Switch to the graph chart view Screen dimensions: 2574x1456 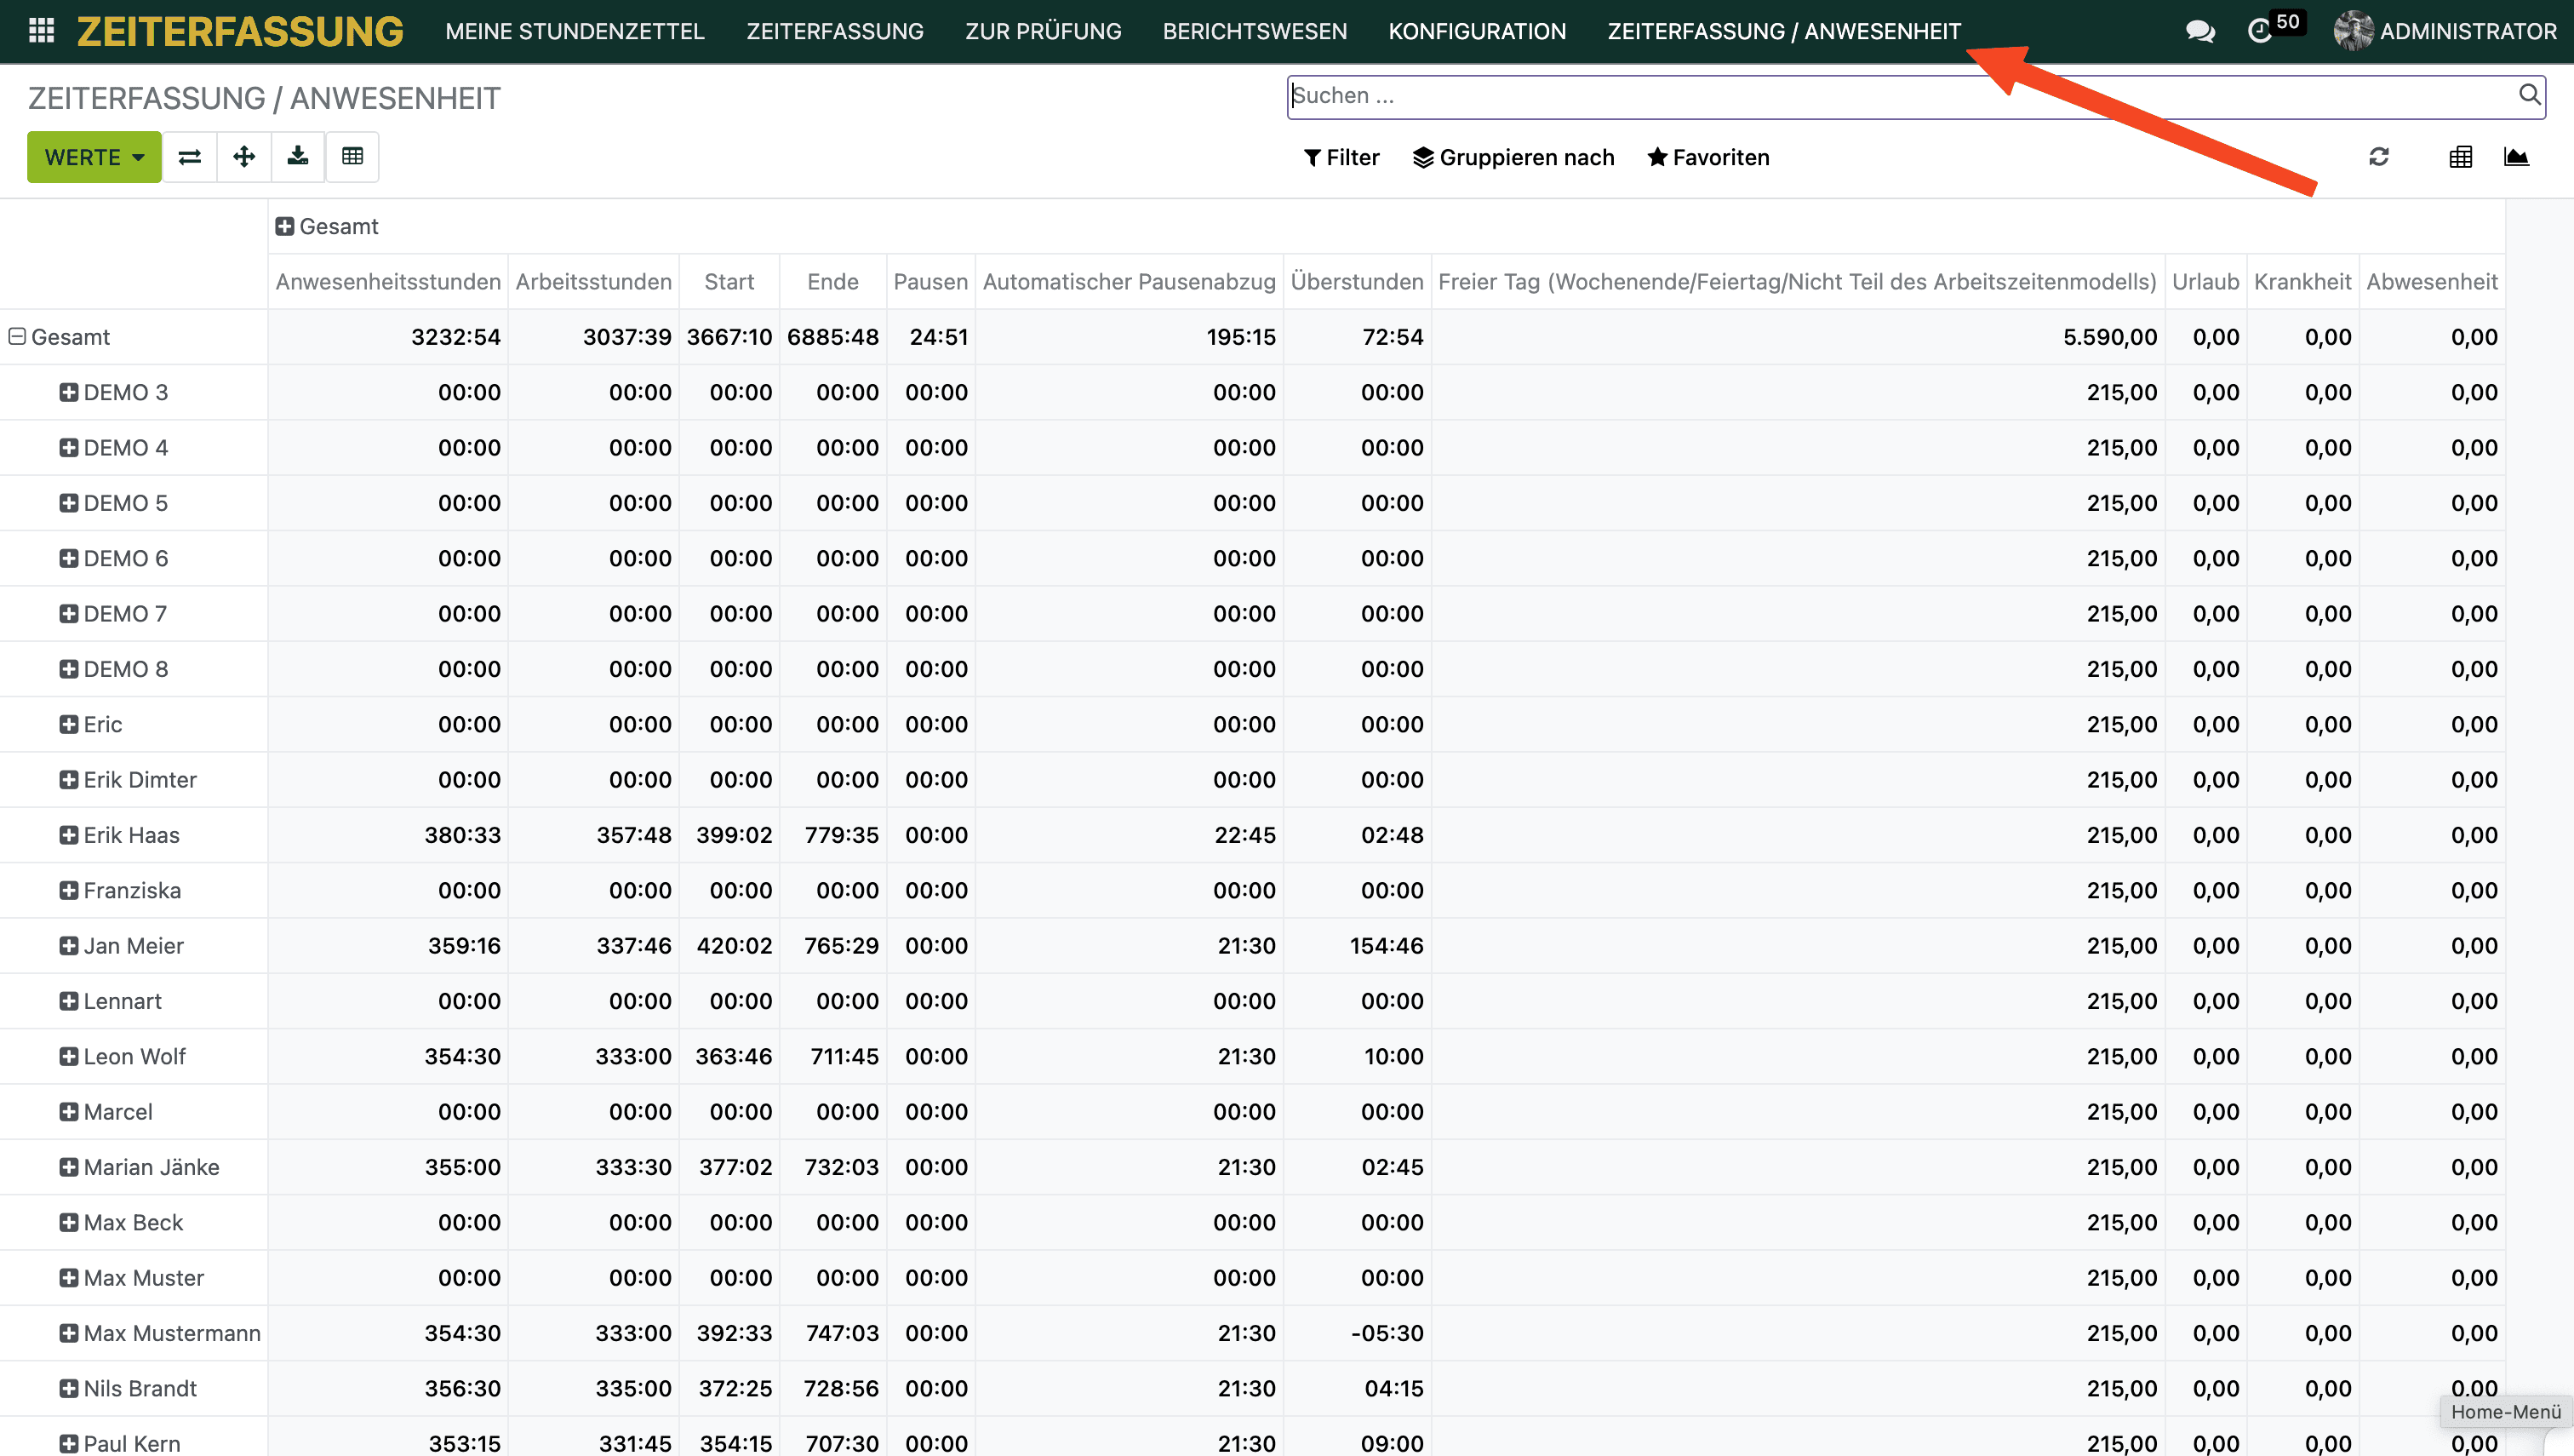pos(2515,157)
